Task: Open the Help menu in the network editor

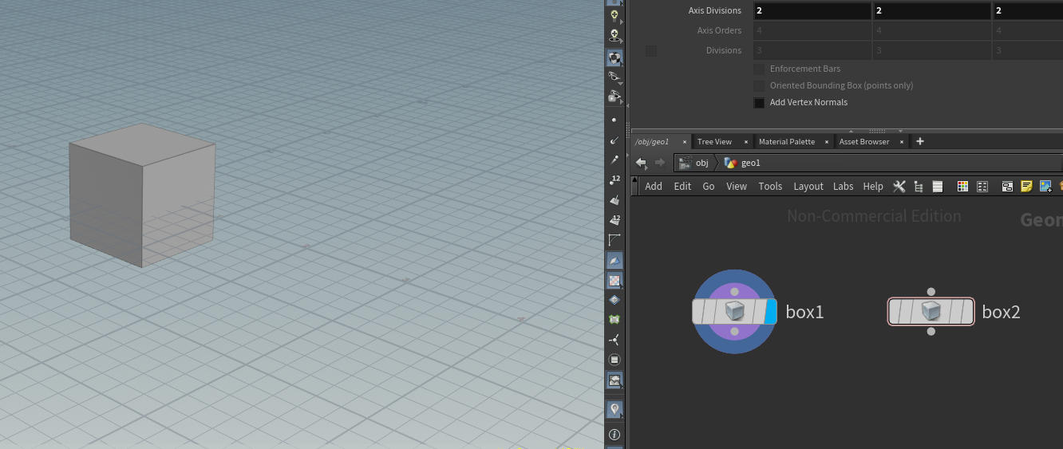Action: coord(873,186)
